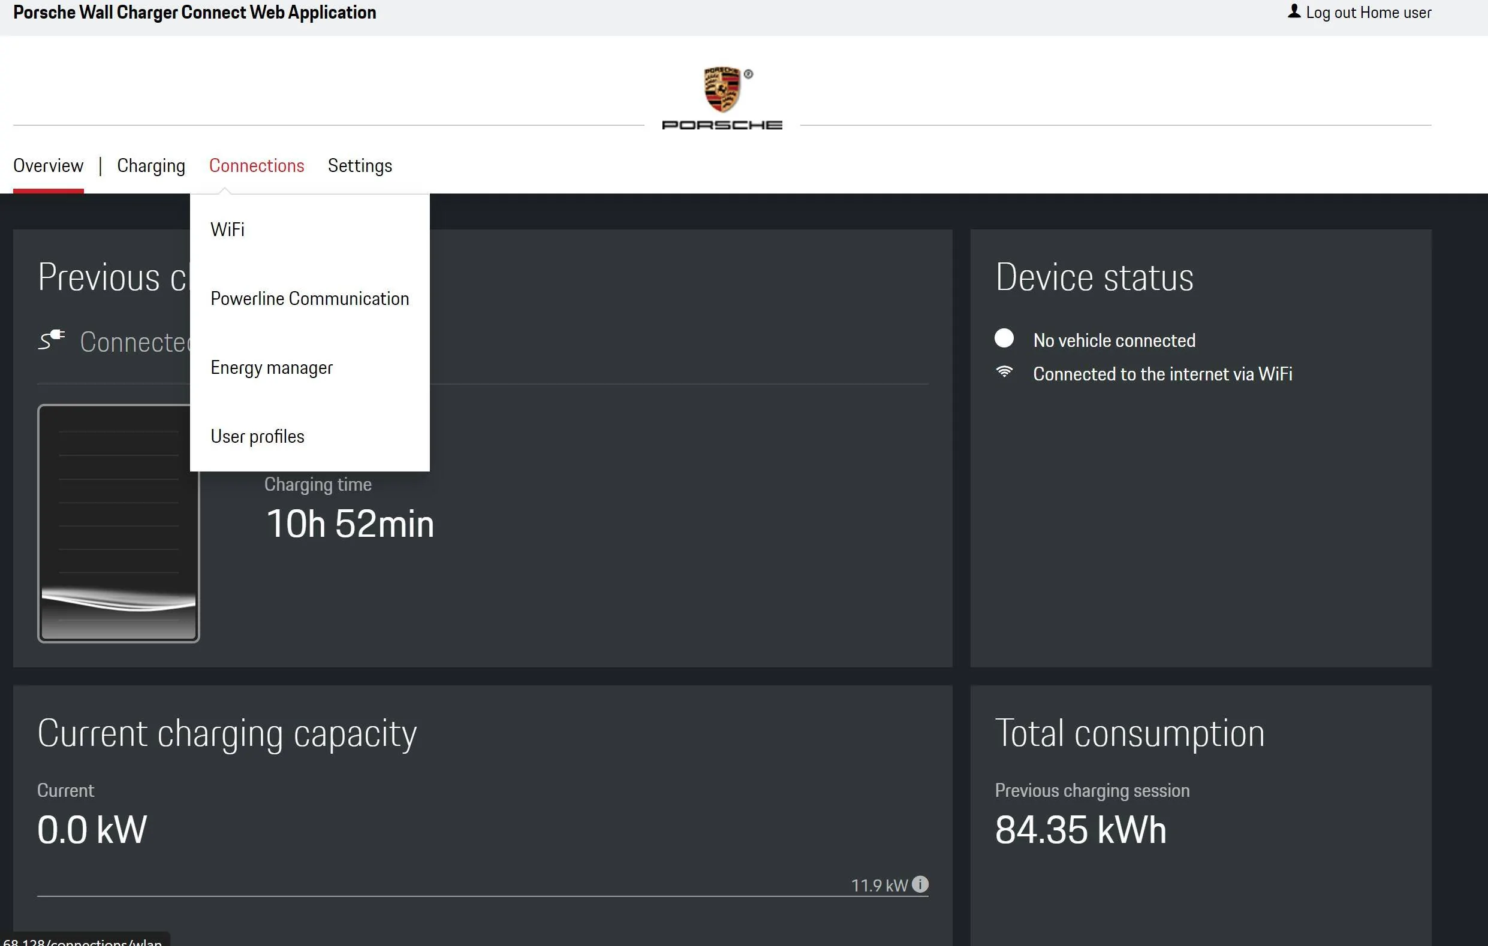
Task: Click the 84.35 kWh consumption value
Action: (x=1081, y=829)
